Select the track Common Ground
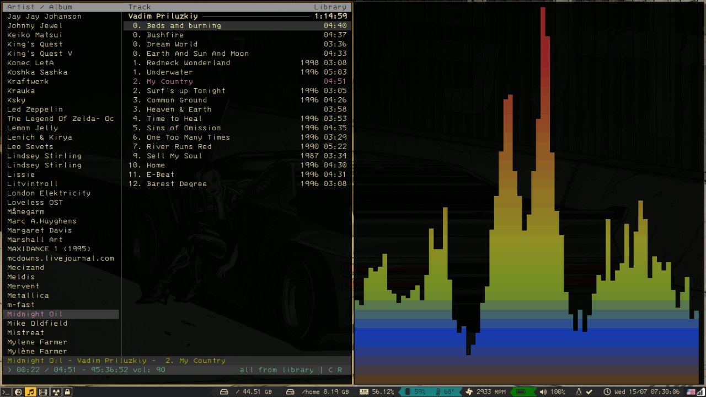The image size is (706, 397). tap(237, 100)
